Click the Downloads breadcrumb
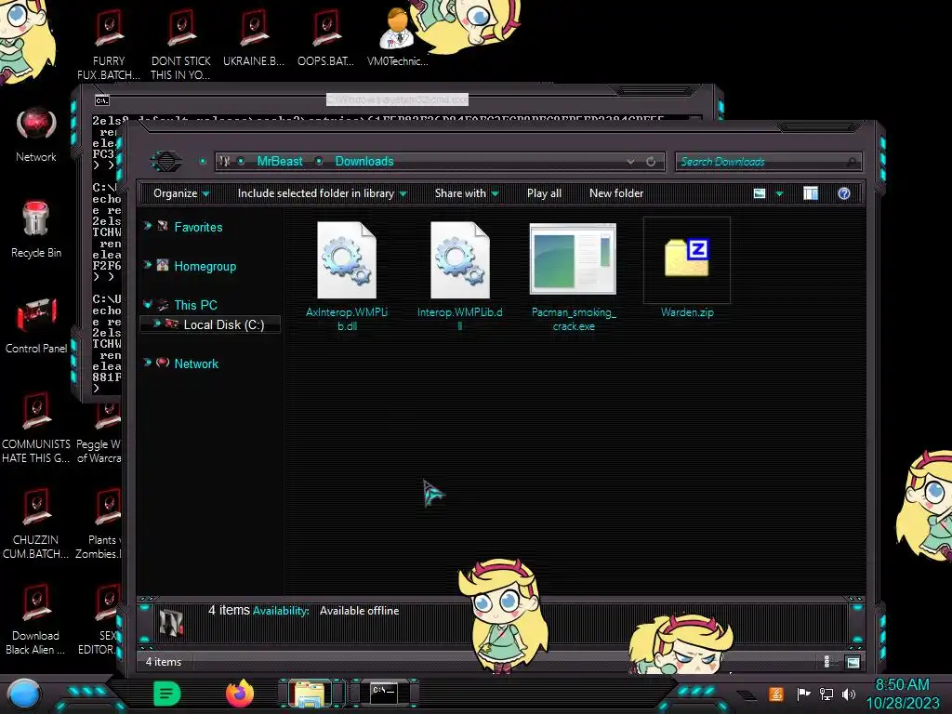952x714 pixels. tap(364, 162)
